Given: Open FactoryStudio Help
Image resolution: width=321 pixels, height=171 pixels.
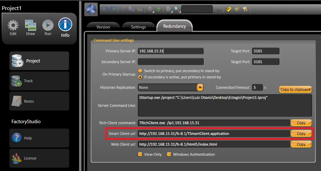Looking at the screenshot, I should point(39,138).
